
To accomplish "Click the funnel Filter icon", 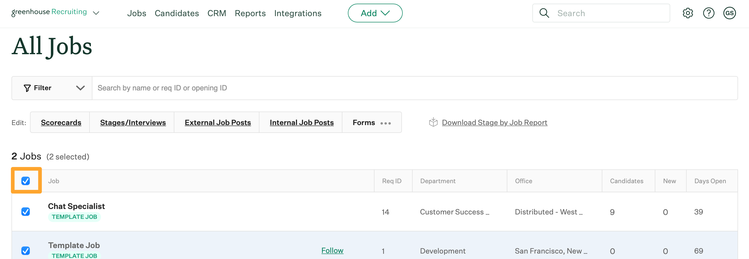I will coord(27,88).
